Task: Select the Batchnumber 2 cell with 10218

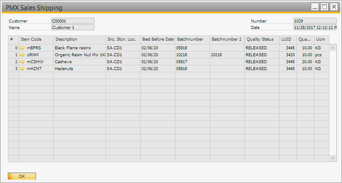Action: 227,55
